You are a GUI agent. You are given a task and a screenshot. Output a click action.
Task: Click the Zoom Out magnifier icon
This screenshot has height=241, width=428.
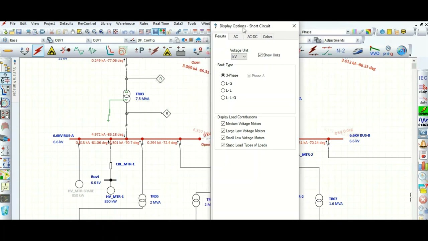pyautogui.click(x=95, y=32)
